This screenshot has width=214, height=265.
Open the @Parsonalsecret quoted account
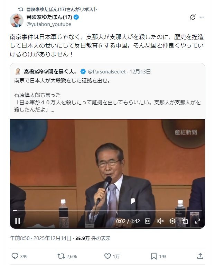[x=107, y=72]
